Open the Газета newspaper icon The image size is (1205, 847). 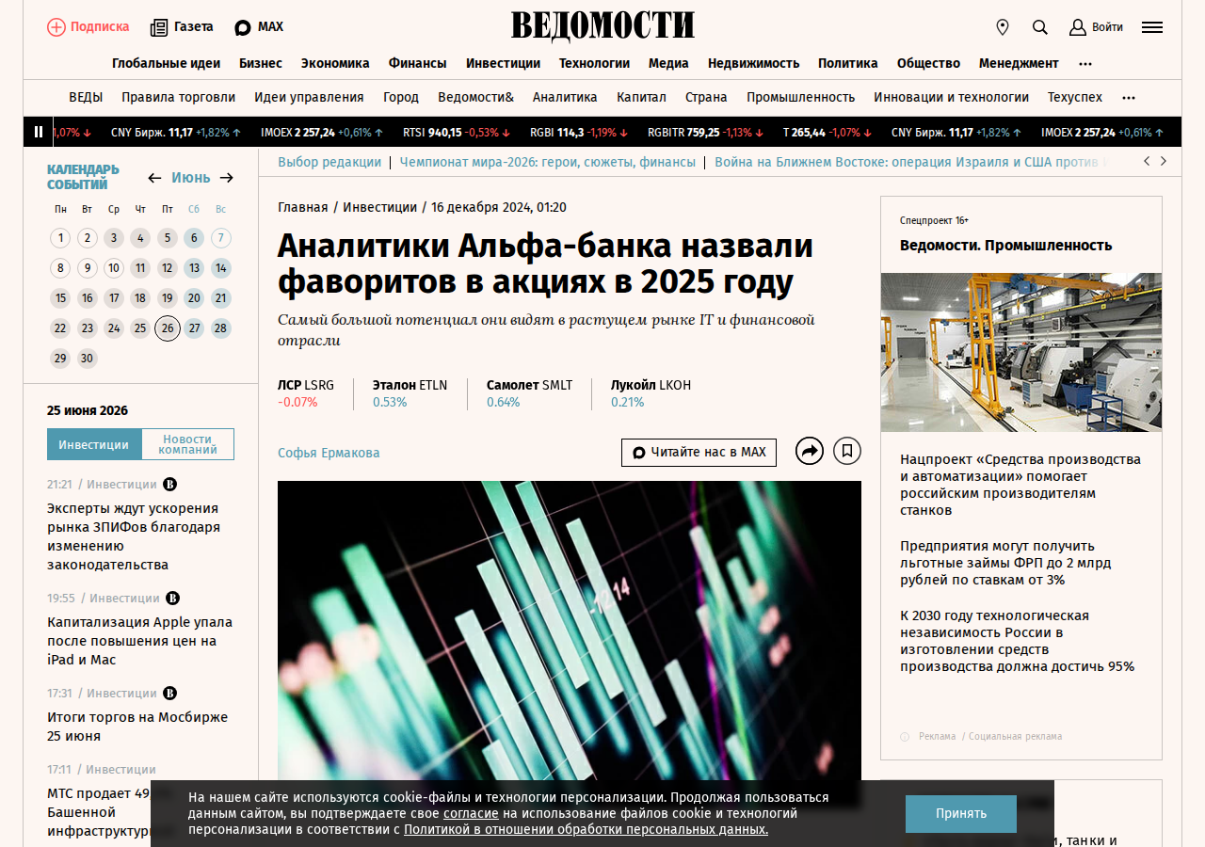point(159,27)
